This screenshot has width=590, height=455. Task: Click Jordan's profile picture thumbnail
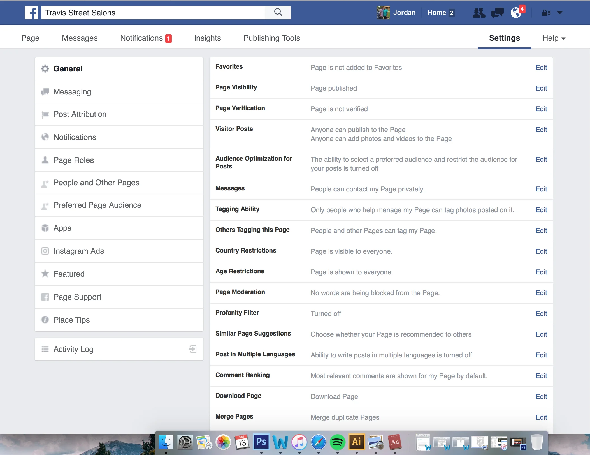pos(383,13)
